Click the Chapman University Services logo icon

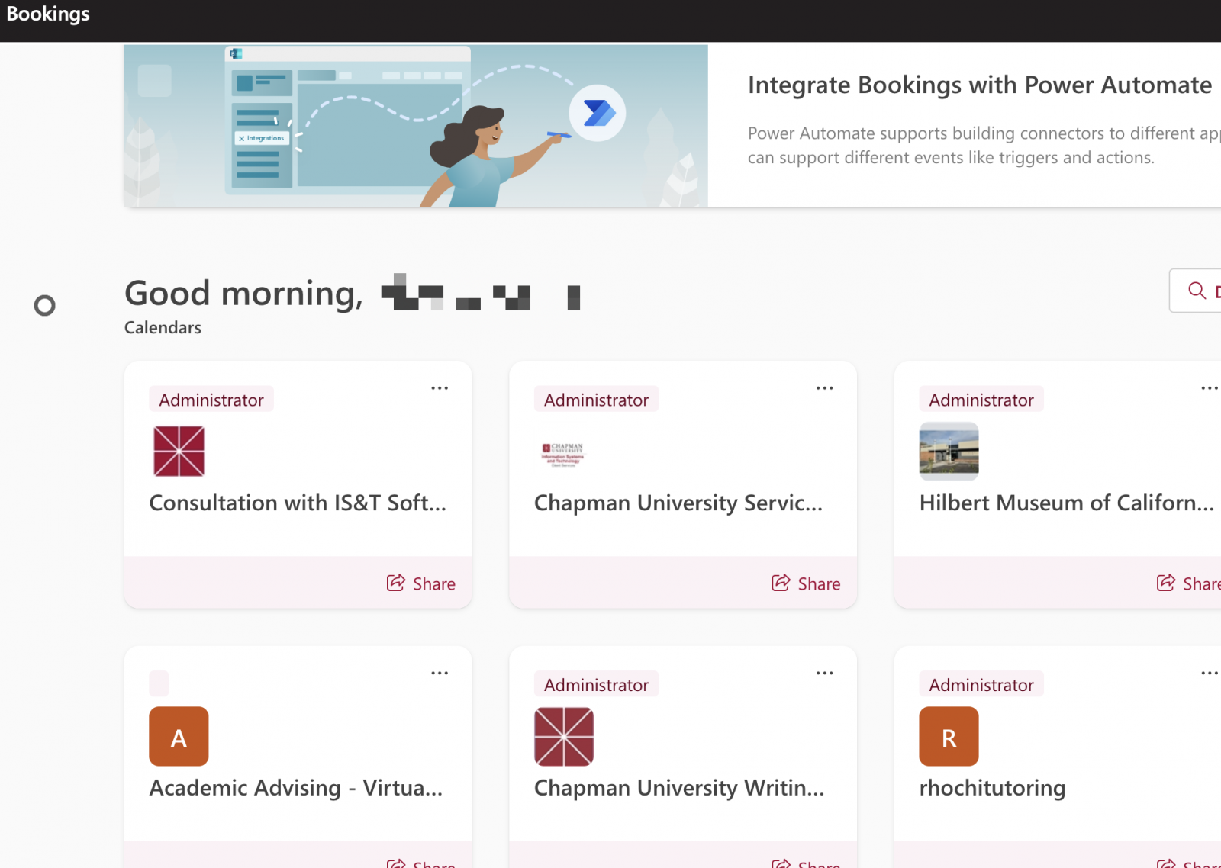[x=563, y=453]
